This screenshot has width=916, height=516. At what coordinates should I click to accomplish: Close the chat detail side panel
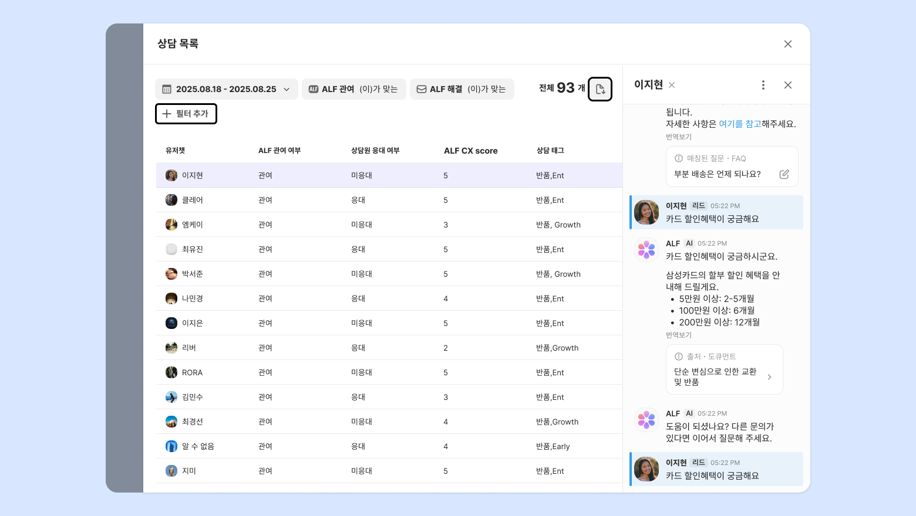(787, 85)
